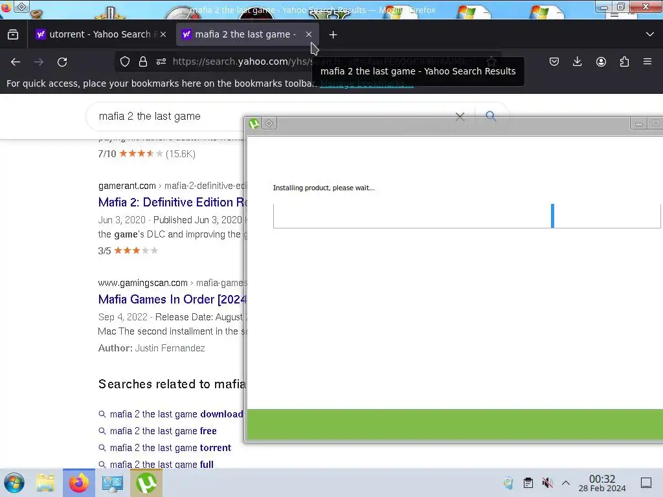The width and height of the screenshot is (663, 497).
Task: Click the installer progress bar
Action: click(x=467, y=216)
